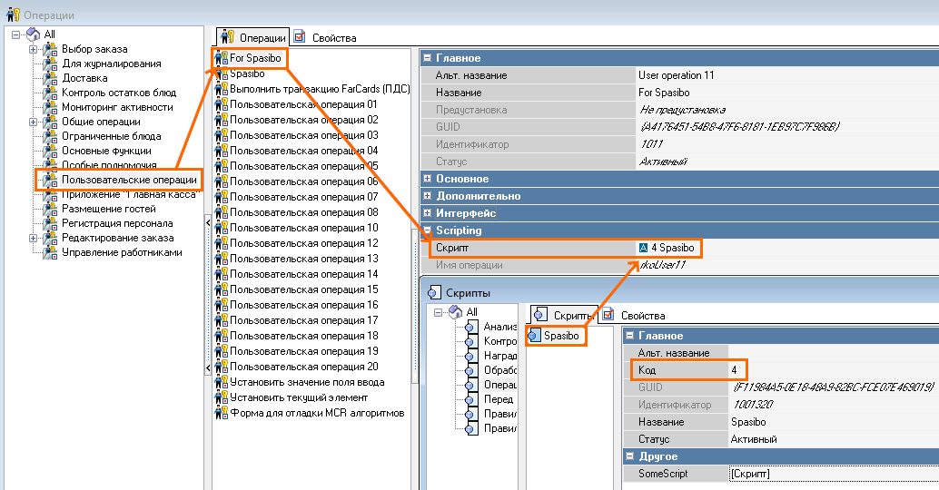This screenshot has height=490, width=939.
Task: Click the icon of Пользовательская операция 01
Action: click(221, 104)
